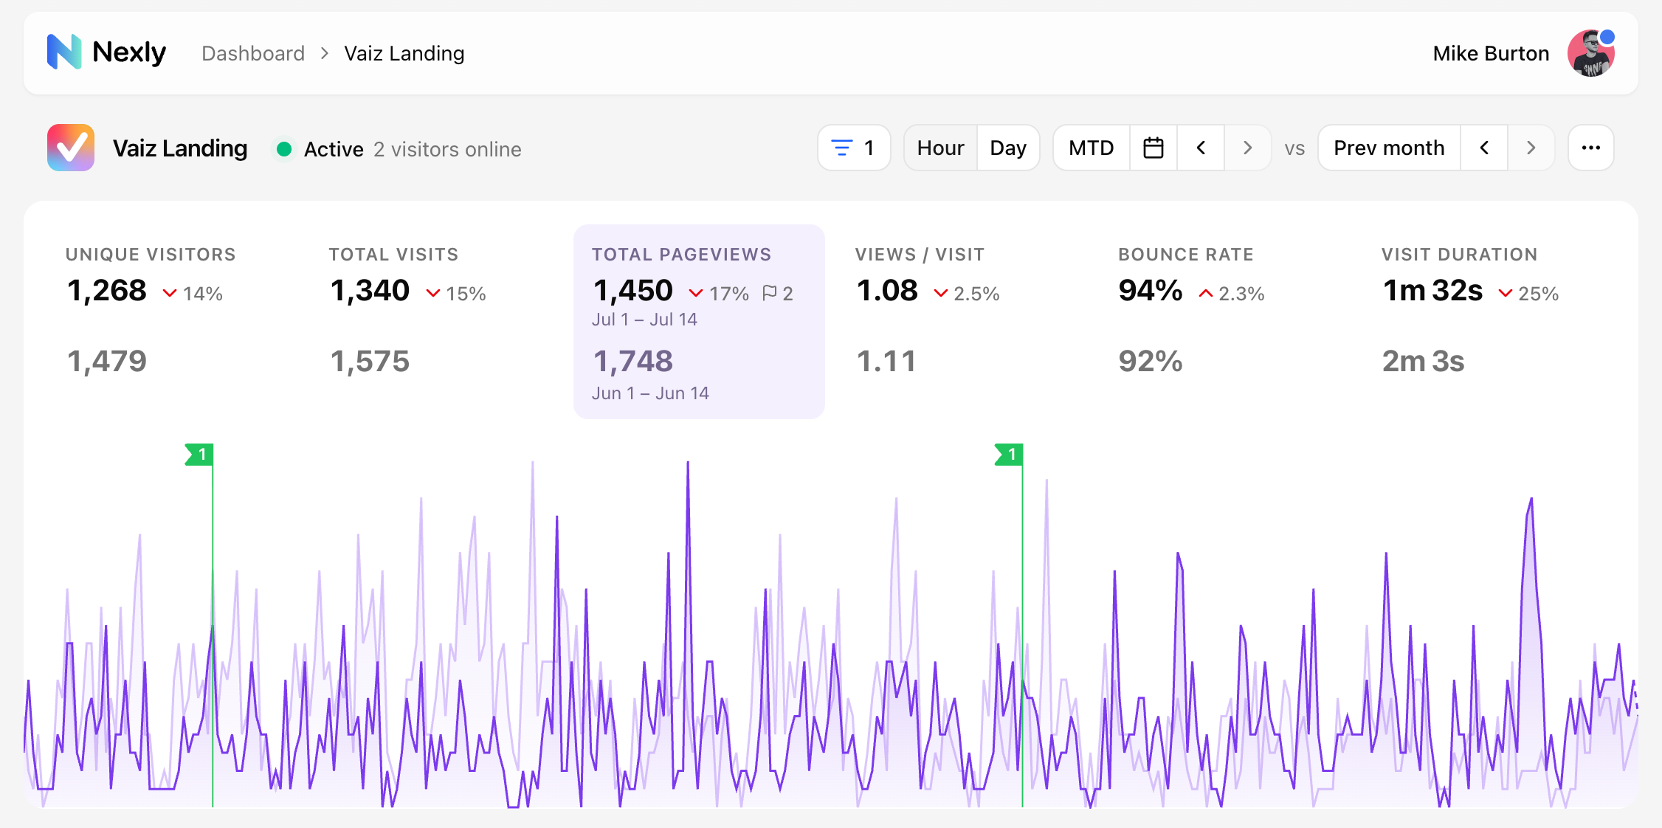
Task: Open the MTD date range dropdown
Action: (1092, 148)
